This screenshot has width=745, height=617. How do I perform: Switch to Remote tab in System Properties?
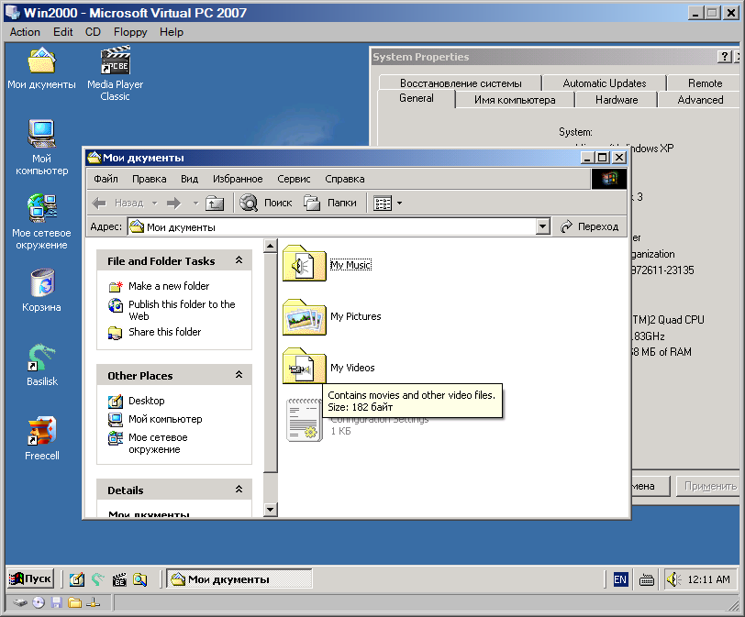click(705, 83)
